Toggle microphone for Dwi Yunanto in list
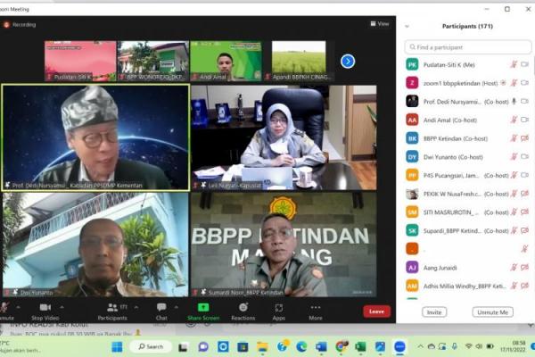This screenshot has height=357, width=535. (x=514, y=157)
